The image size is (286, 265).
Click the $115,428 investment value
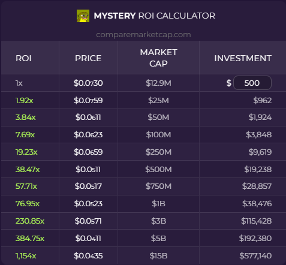coord(256,221)
